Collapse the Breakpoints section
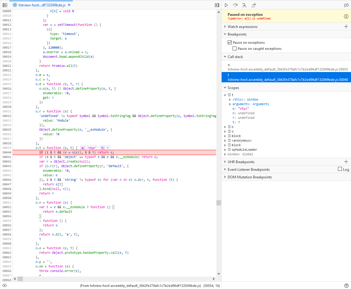Viewport: 351px width, 289px height. point(225,34)
